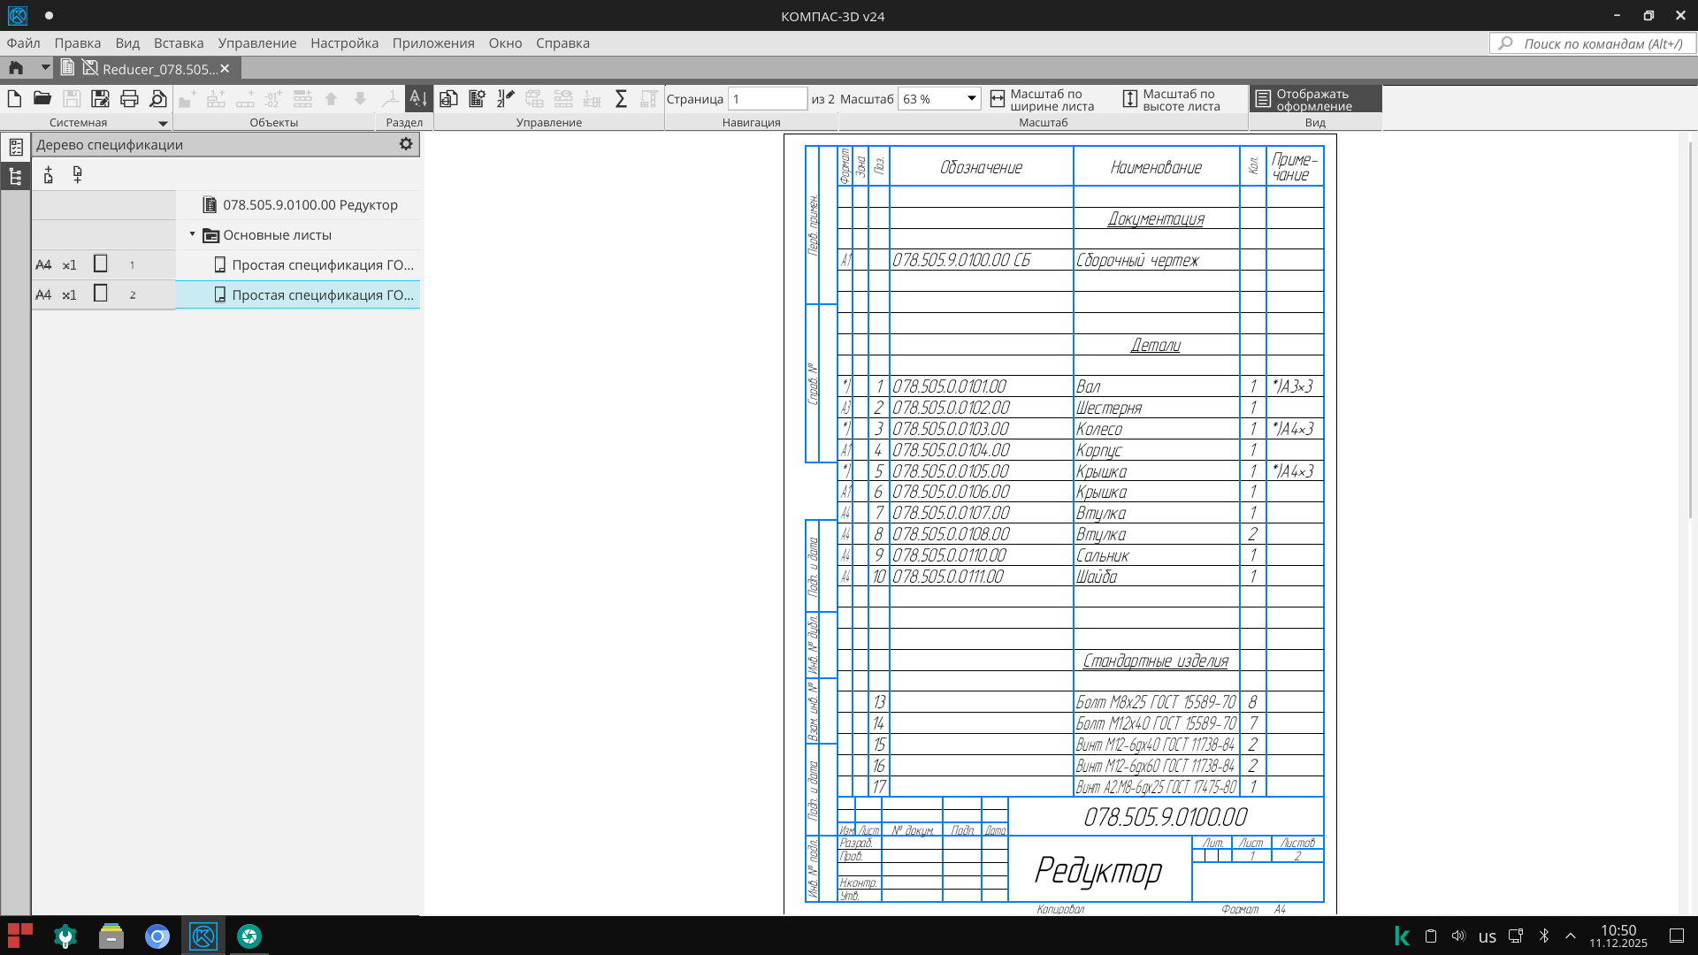Open the Управление menu

point(256,42)
